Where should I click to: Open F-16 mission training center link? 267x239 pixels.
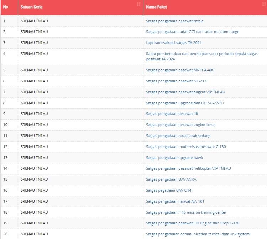click(x=186, y=212)
